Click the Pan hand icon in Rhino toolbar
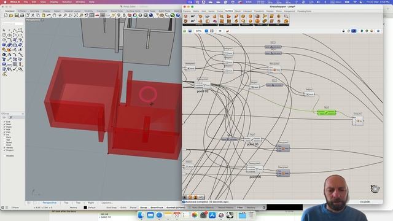This screenshot has height=221, width=393. pyautogui.click(x=54, y=15)
